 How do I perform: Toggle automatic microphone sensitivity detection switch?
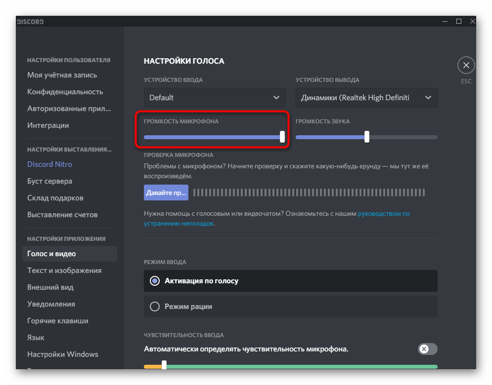(x=427, y=349)
